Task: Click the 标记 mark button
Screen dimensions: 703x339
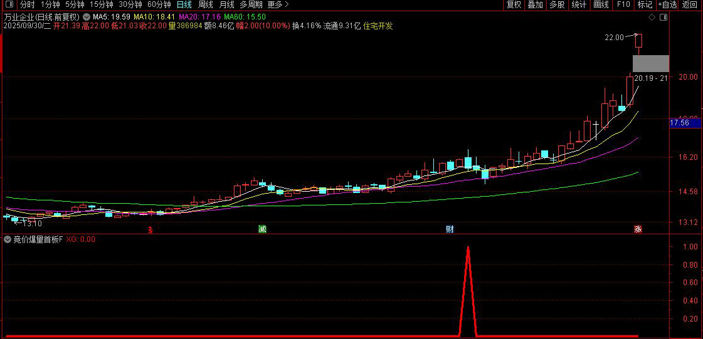Action: [x=645, y=5]
